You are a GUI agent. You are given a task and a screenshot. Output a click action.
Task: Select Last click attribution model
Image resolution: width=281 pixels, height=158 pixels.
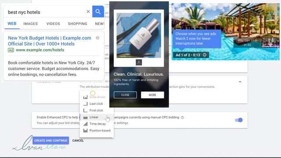coord(97,104)
